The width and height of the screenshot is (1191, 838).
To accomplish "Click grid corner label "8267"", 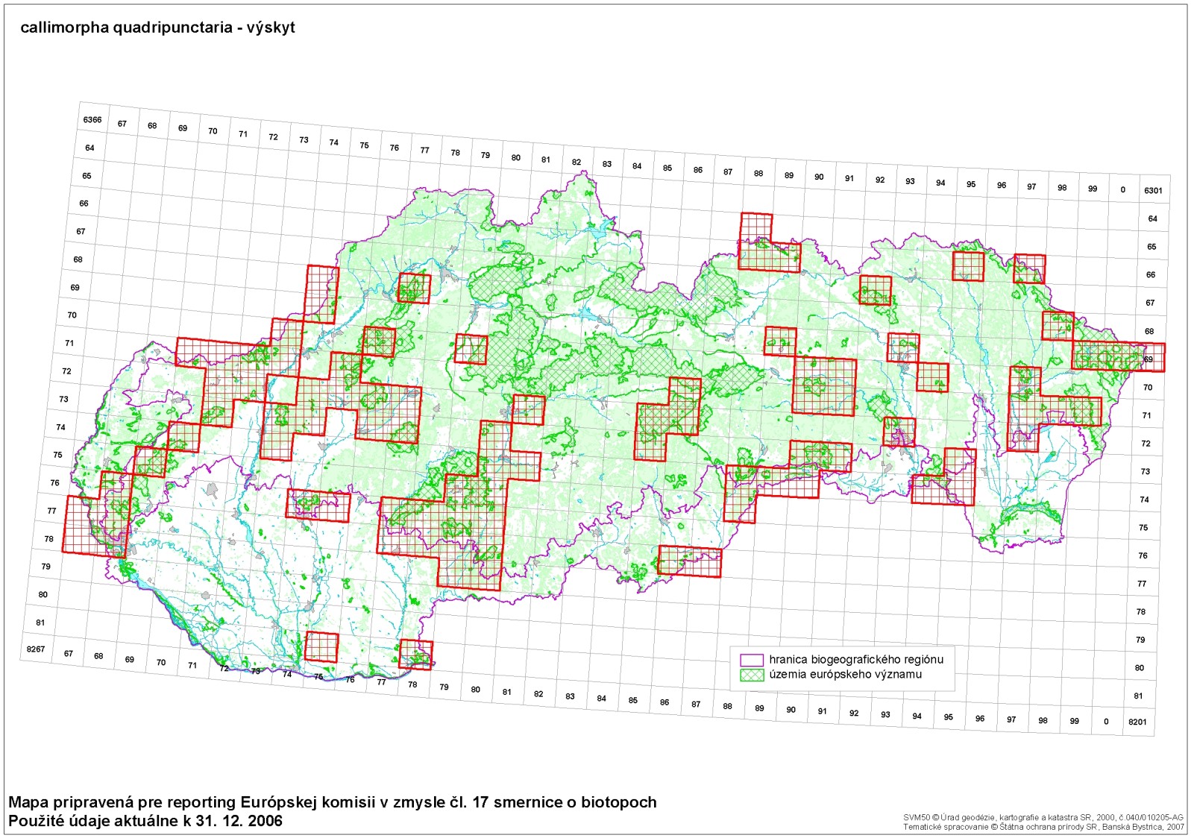I will coord(36,649).
